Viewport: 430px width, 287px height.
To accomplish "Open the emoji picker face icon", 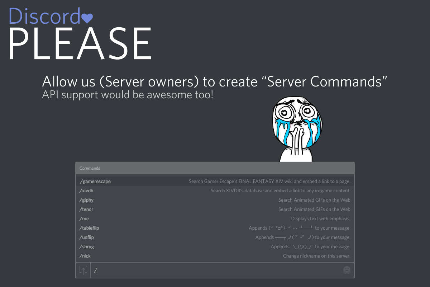I will (347, 270).
